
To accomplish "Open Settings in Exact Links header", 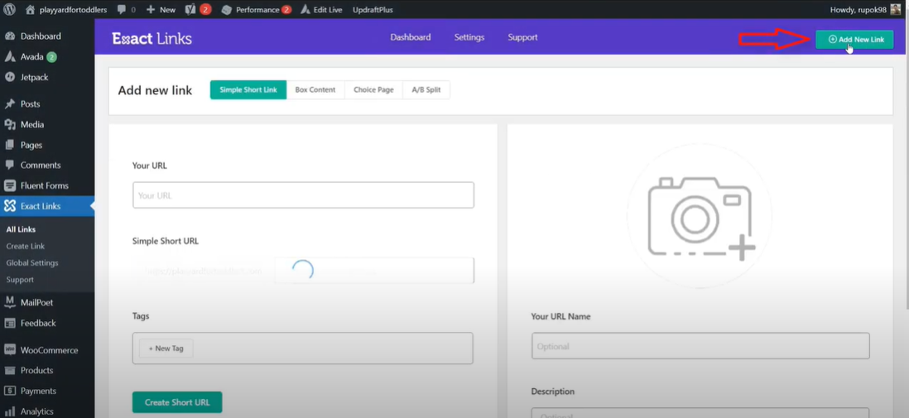I will coord(469,37).
